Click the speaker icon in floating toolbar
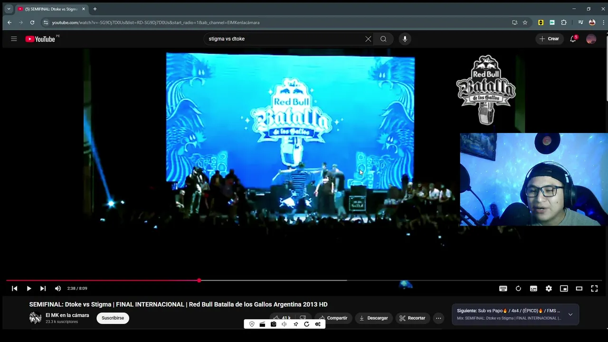This screenshot has height=342, width=608. point(284,324)
